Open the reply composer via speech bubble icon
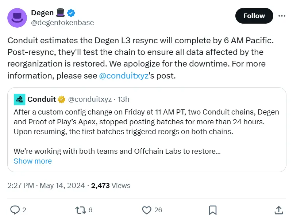293x217 pixels. tap(15, 210)
